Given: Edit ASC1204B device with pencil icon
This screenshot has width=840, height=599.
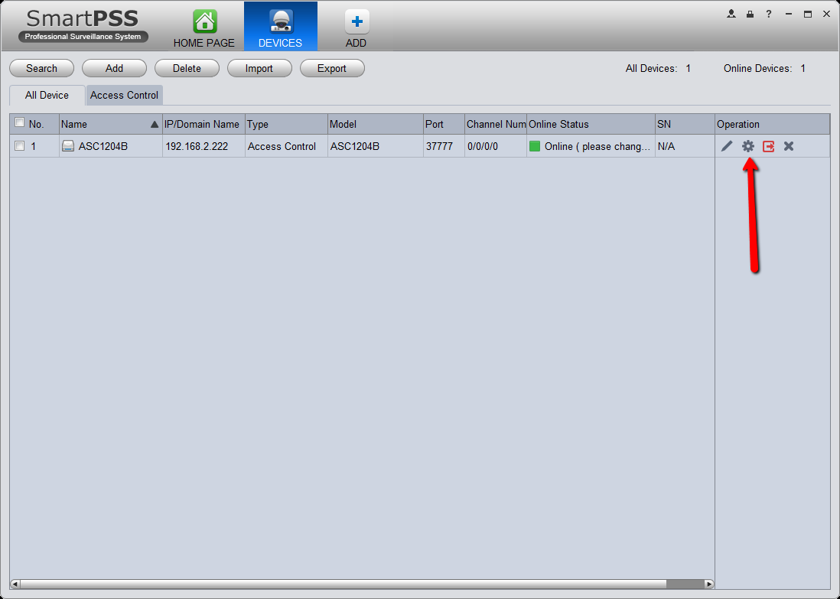Looking at the screenshot, I should pos(727,146).
